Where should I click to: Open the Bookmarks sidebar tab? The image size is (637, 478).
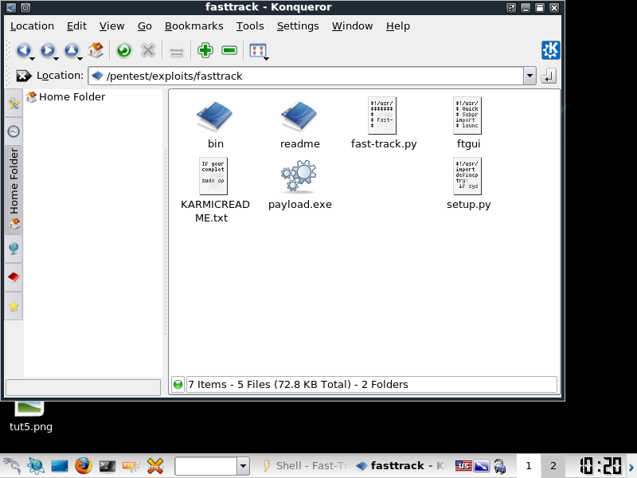(x=14, y=104)
